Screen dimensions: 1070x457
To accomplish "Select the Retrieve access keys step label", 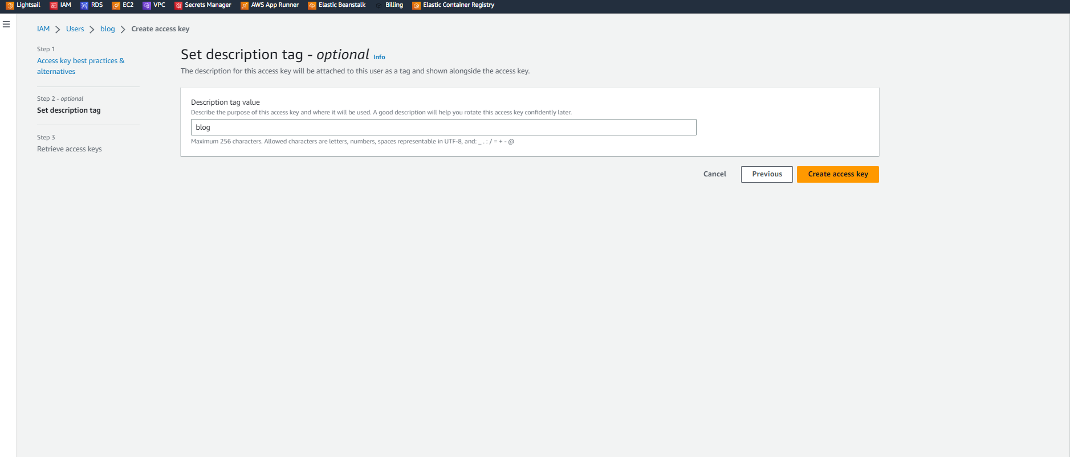I will [70, 149].
